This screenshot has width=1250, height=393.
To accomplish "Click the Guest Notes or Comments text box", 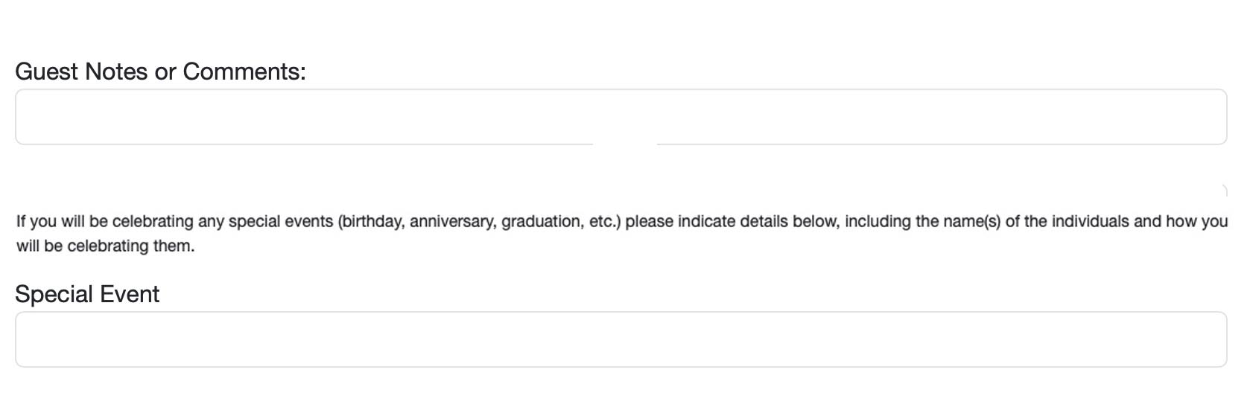I will tap(621, 117).
